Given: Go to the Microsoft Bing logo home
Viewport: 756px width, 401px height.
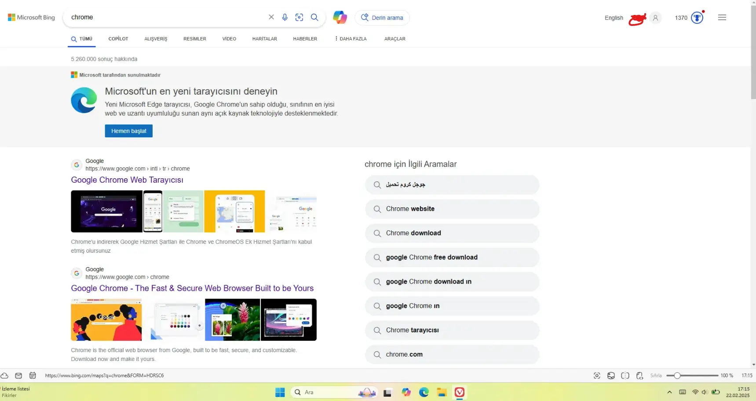Looking at the screenshot, I should click(x=32, y=18).
